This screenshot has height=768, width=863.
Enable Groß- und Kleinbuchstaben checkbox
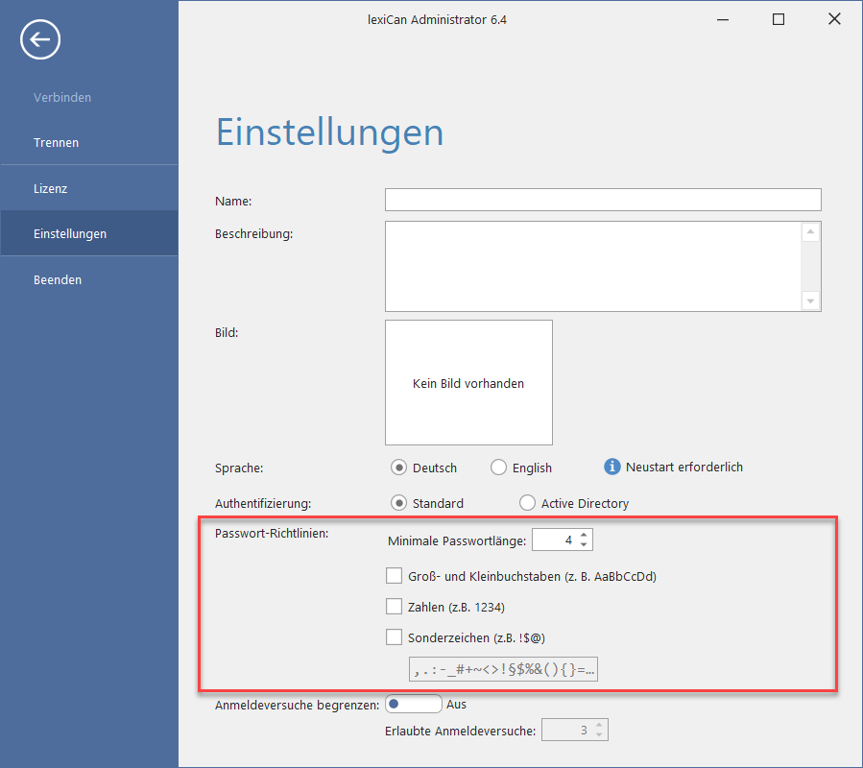pos(394,576)
